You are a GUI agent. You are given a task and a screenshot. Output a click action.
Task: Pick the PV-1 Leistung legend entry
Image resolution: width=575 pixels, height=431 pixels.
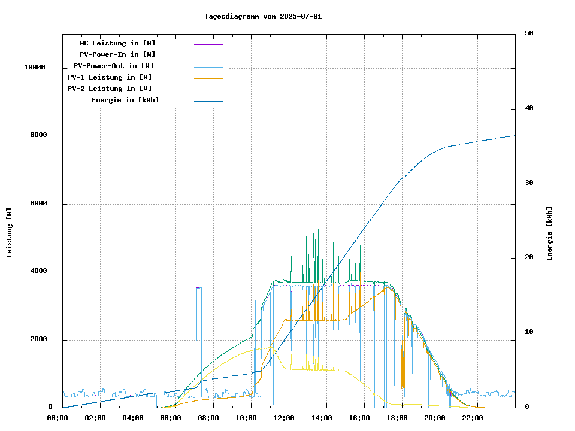tap(110, 77)
